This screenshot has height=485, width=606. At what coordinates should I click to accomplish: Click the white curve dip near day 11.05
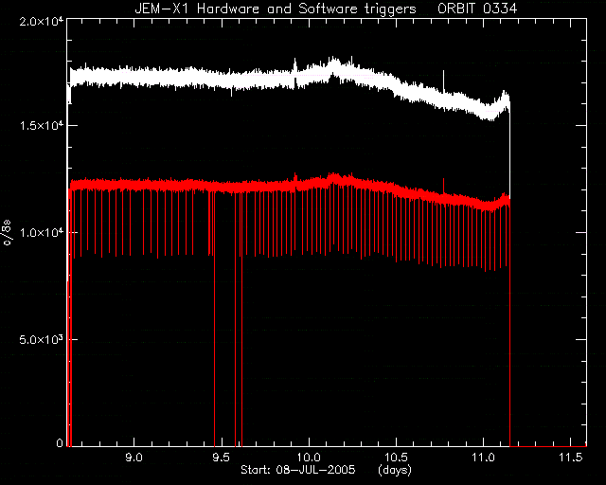[490, 114]
